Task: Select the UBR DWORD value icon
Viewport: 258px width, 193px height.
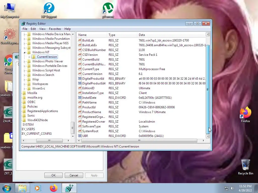Action: point(80,136)
